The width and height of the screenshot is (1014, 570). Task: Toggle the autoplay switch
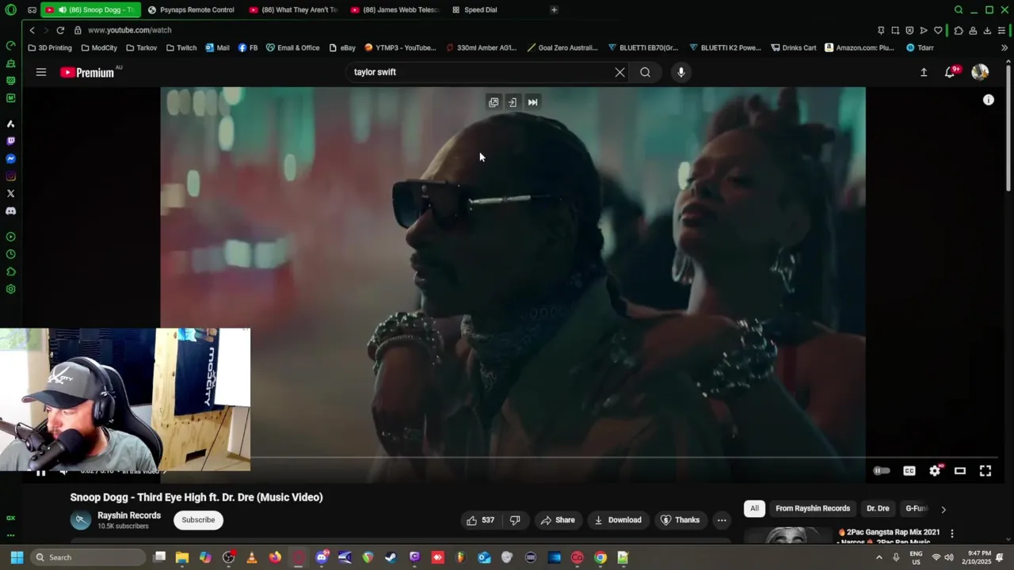pos(882,471)
